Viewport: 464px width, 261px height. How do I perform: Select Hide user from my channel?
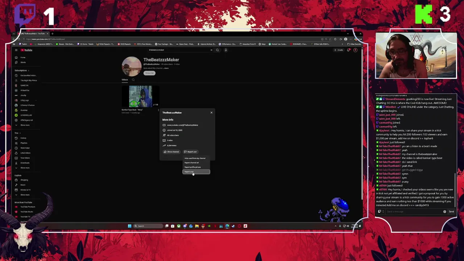[x=196, y=158]
